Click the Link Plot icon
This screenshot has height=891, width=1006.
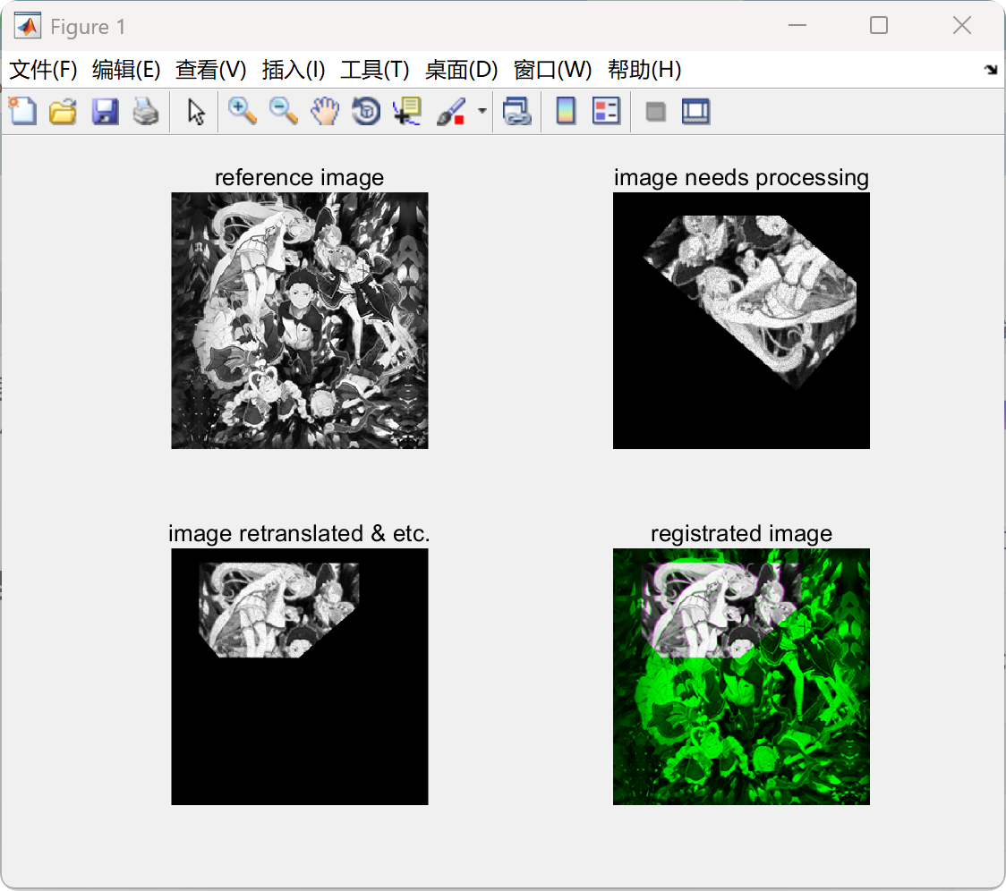coord(517,112)
